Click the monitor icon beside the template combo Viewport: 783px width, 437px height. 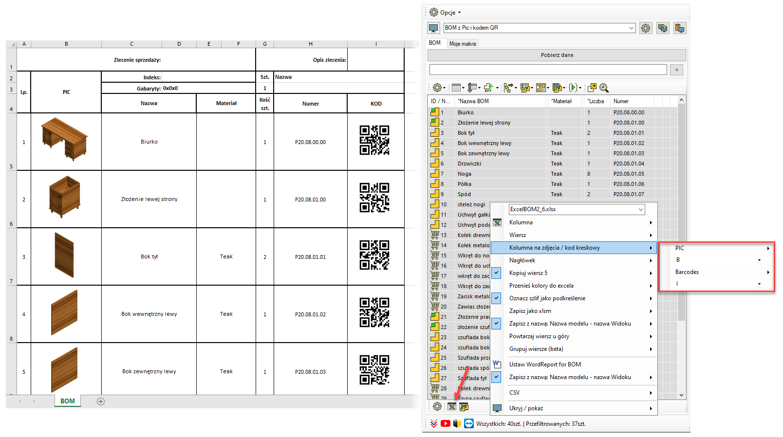(433, 28)
